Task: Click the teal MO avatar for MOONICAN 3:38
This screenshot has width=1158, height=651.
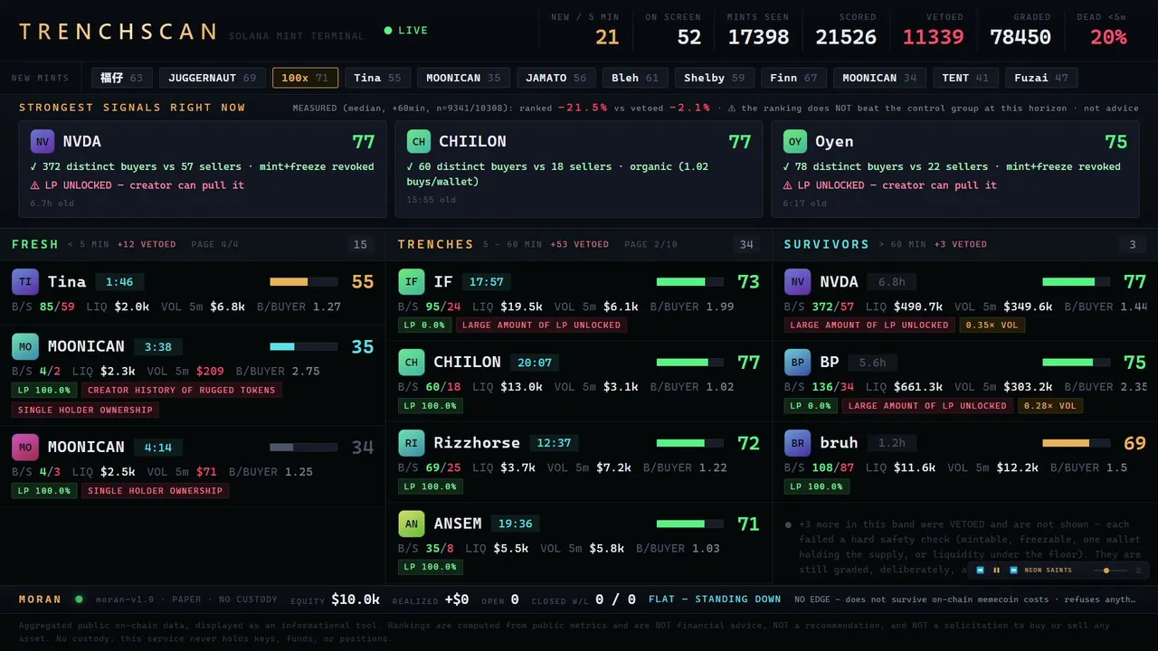Action: pos(25,346)
